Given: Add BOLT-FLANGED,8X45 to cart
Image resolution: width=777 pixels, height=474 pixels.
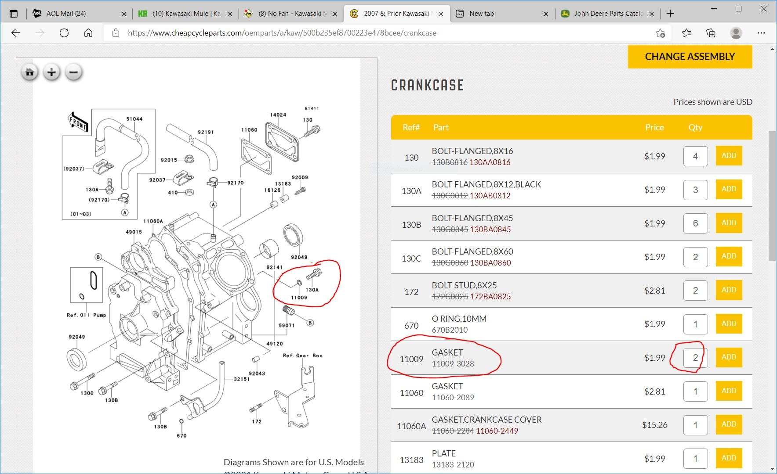Looking at the screenshot, I should tap(729, 223).
